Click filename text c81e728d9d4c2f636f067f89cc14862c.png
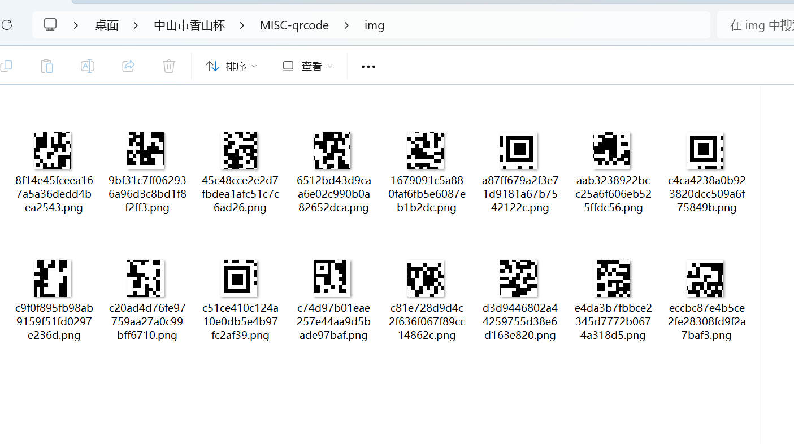The image size is (794, 444). [x=427, y=322]
